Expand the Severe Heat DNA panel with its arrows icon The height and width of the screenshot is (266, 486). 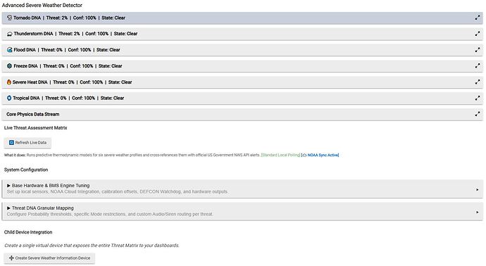tap(478, 82)
